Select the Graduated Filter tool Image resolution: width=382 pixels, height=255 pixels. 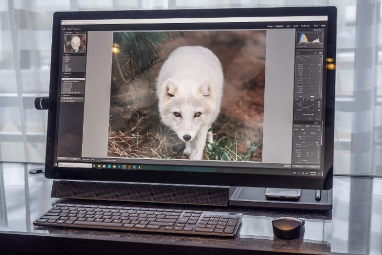tap(308, 50)
